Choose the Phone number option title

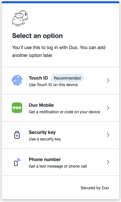[x=45, y=159]
